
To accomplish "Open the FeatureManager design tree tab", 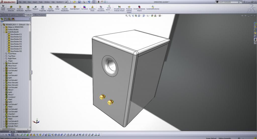I will (2, 19).
